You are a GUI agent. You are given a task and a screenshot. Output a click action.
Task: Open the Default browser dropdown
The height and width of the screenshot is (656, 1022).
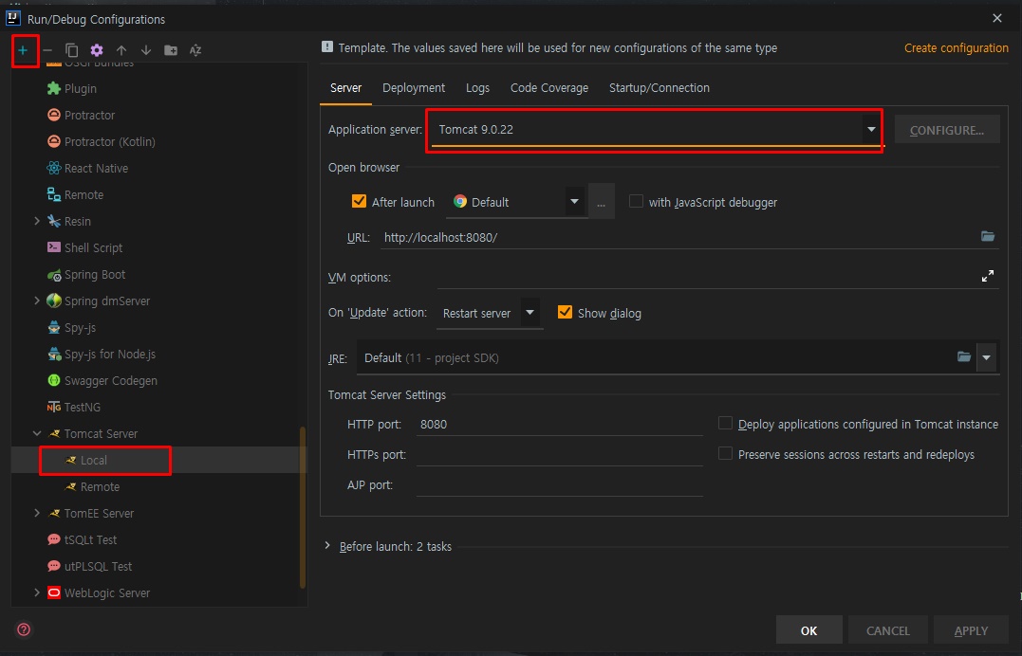click(x=574, y=201)
